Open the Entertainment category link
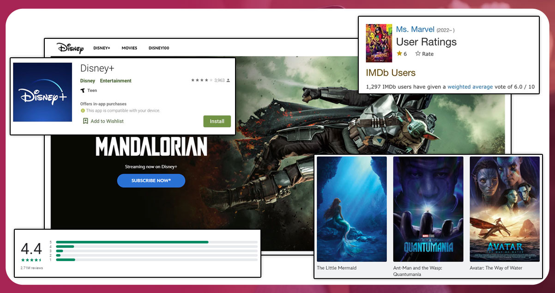Image resolution: width=555 pixels, height=293 pixels. (x=116, y=81)
